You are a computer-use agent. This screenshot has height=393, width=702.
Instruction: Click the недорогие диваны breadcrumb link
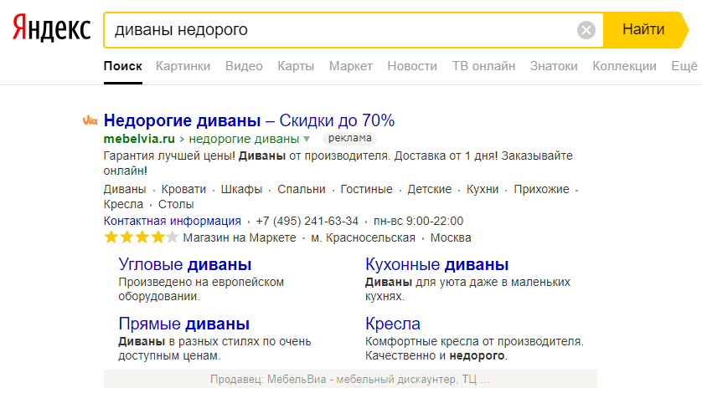point(244,139)
